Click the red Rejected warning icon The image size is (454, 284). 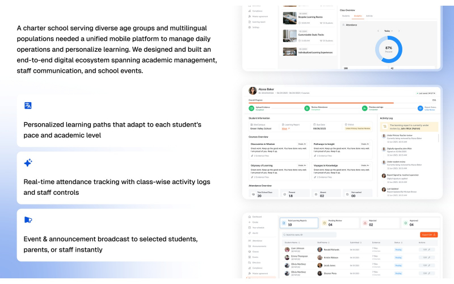pyautogui.click(x=365, y=223)
